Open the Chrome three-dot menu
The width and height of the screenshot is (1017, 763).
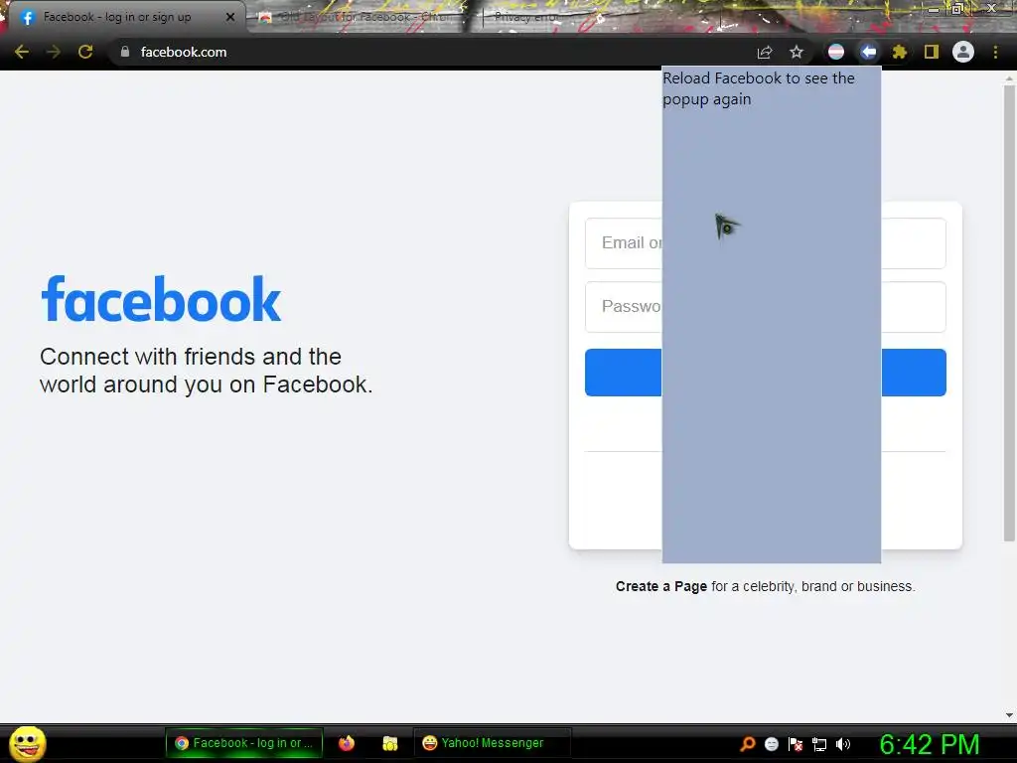click(995, 52)
